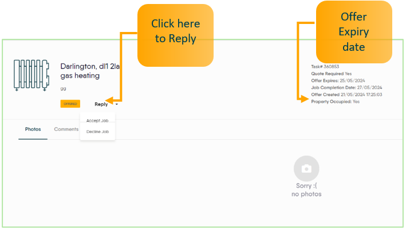
Task: Click the orange OFFERED status badge
Action: pos(70,104)
